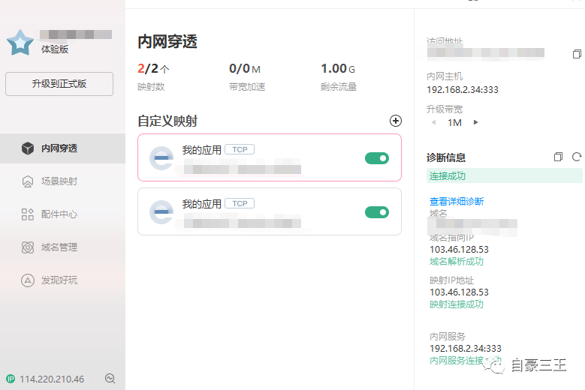
Task: Copy the access address
Action: [577, 54]
